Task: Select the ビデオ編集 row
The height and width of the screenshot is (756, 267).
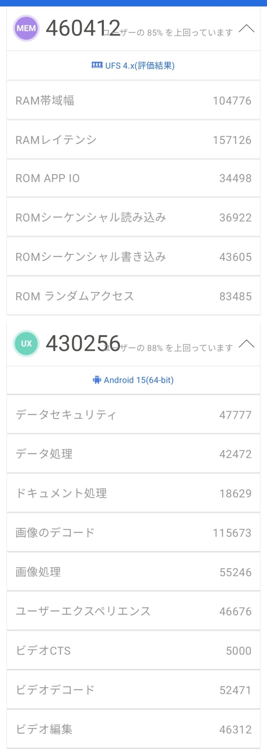Action: point(133,730)
